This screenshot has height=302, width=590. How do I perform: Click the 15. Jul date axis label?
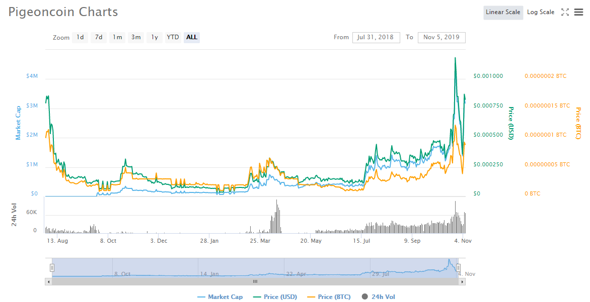click(x=361, y=241)
